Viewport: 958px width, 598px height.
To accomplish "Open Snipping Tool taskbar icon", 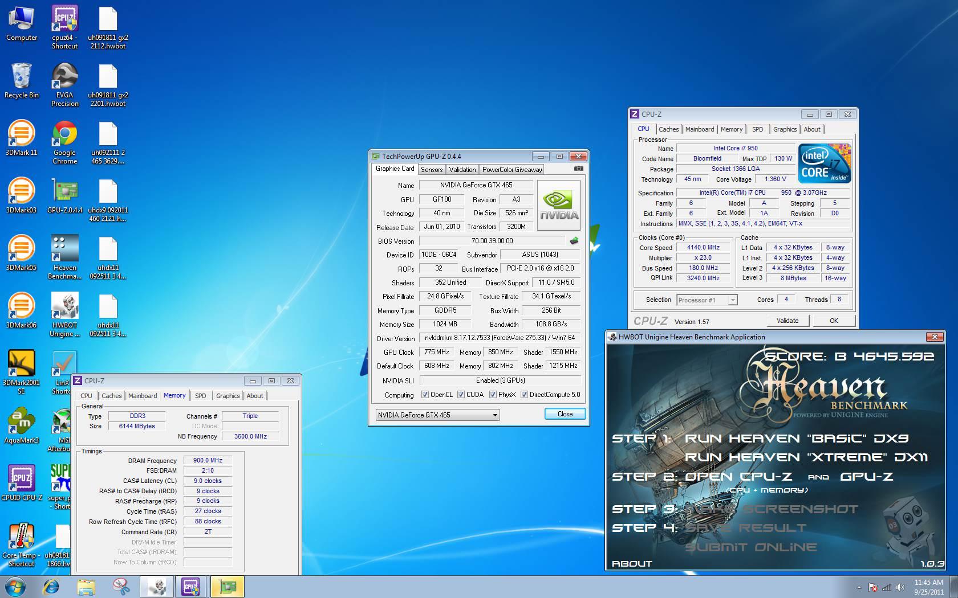I will (121, 587).
